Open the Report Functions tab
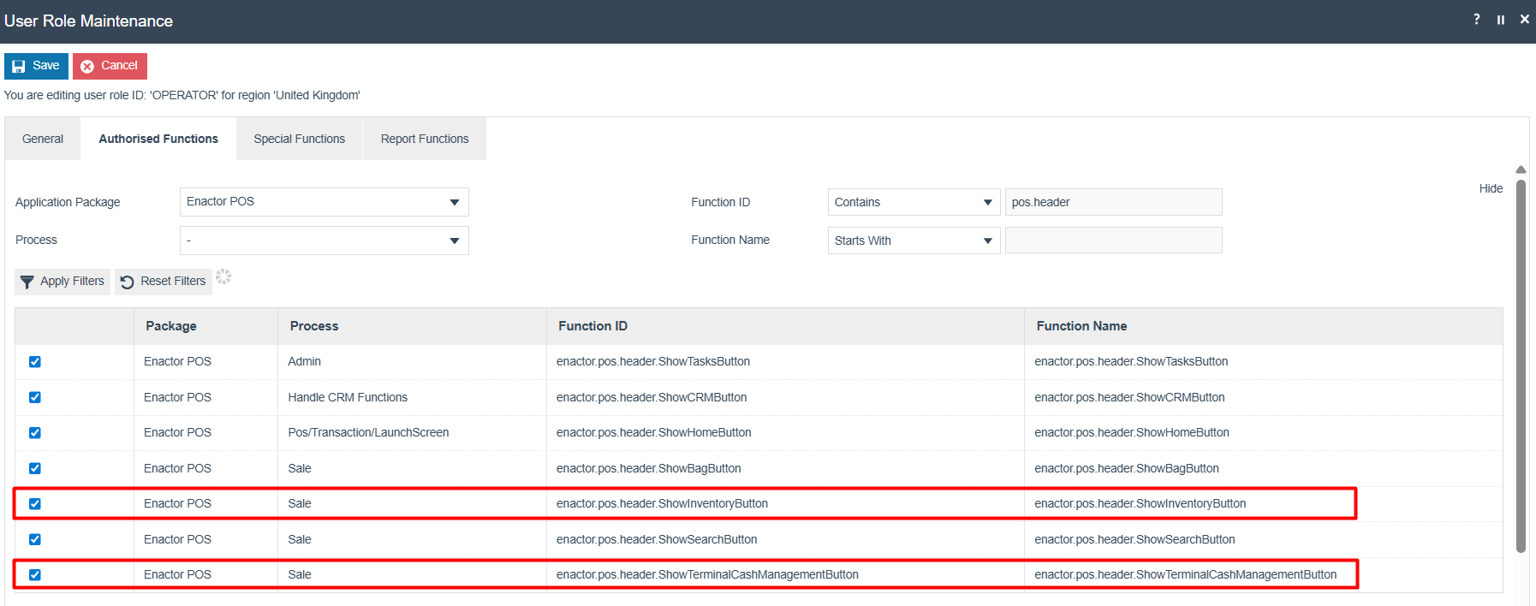 click(425, 139)
